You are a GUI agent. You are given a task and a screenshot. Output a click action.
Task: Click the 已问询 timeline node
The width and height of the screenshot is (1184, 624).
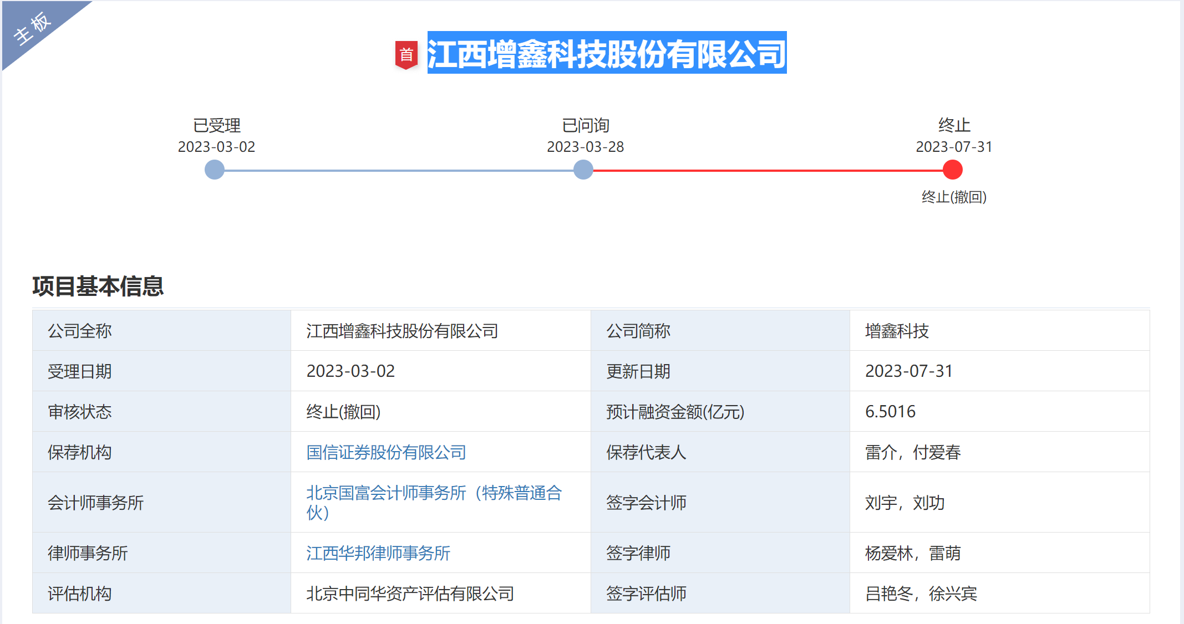(x=583, y=170)
